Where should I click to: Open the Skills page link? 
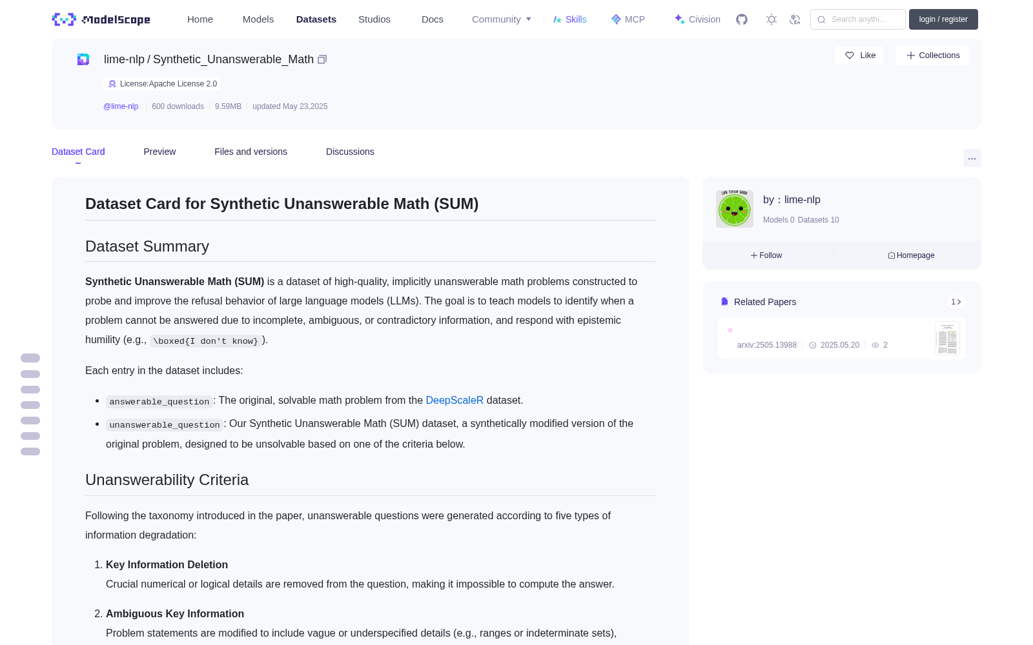[569, 19]
